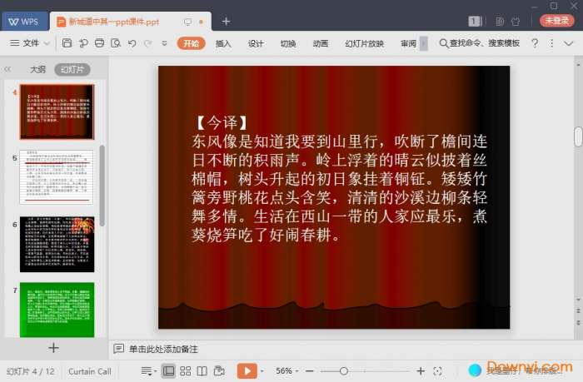Start slideshow with orange play button

[x=247, y=370]
